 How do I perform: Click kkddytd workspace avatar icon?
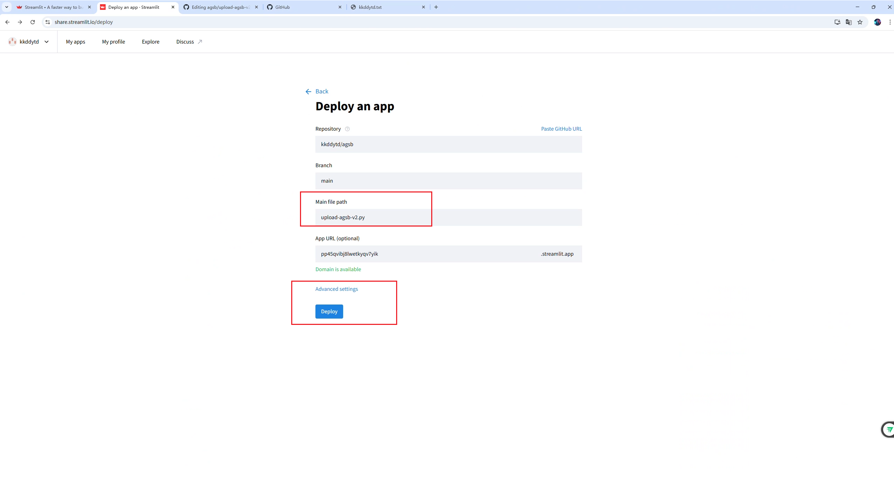tap(12, 41)
